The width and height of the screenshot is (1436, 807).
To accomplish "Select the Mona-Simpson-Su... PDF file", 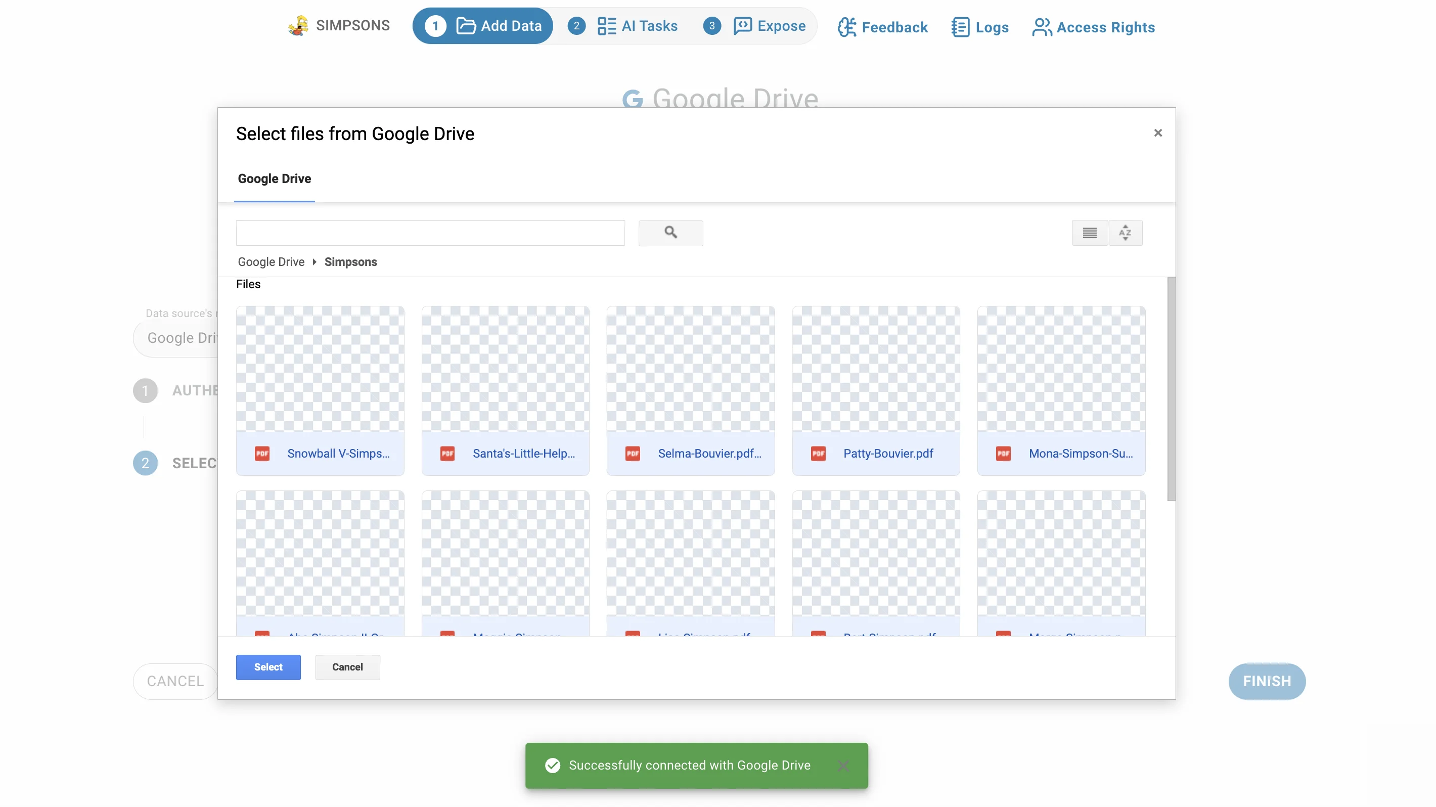I will (x=1061, y=390).
